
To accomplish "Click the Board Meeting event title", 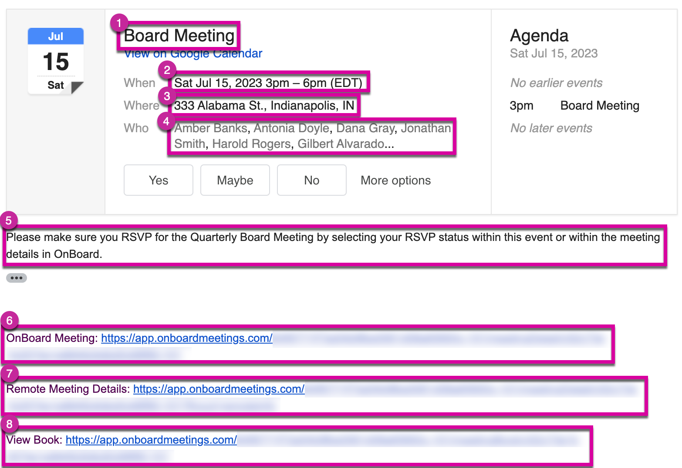I will click(x=179, y=36).
